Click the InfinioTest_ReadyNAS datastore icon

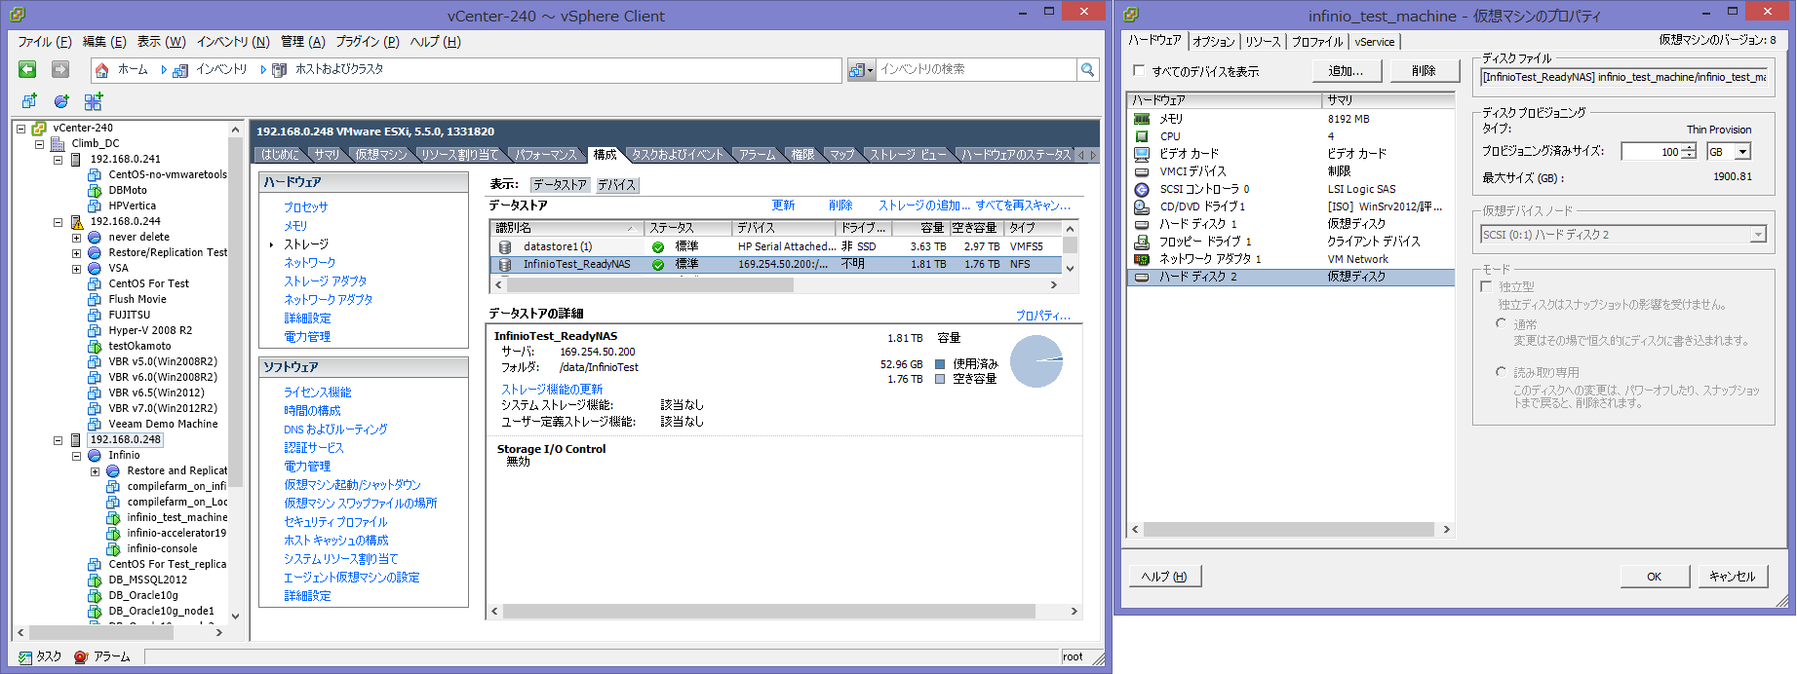click(505, 264)
